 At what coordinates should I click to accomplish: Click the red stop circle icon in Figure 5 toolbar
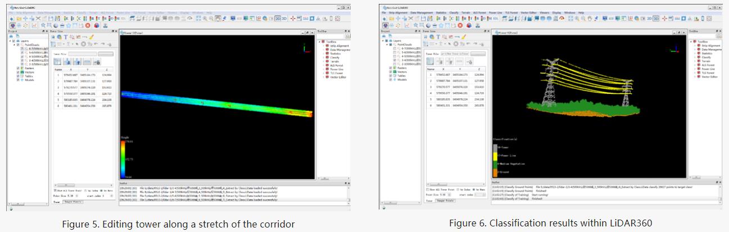pos(88,25)
